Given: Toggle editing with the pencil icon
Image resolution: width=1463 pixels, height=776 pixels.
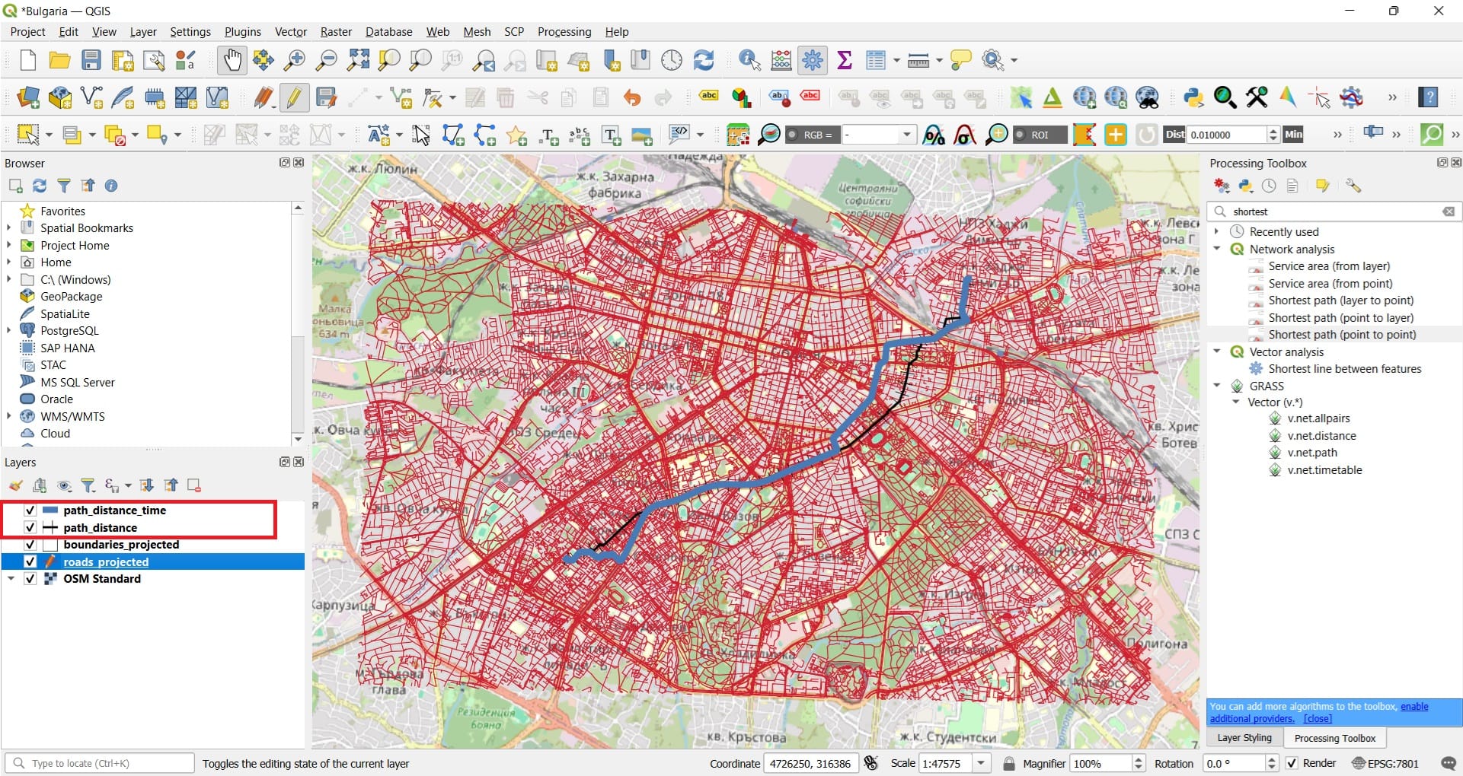Looking at the screenshot, I should tap(294, 97).
